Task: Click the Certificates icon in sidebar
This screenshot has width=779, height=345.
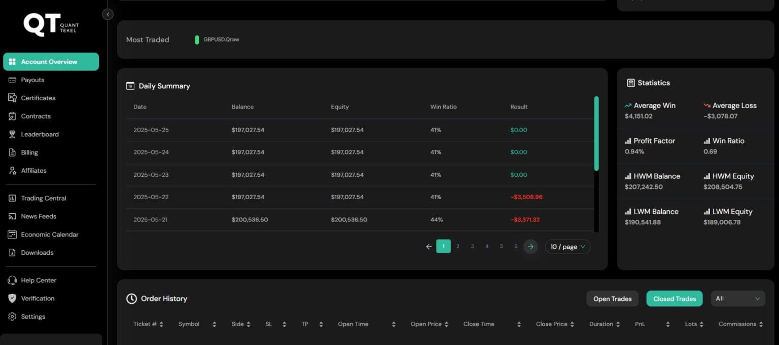Action: [12, 98]
